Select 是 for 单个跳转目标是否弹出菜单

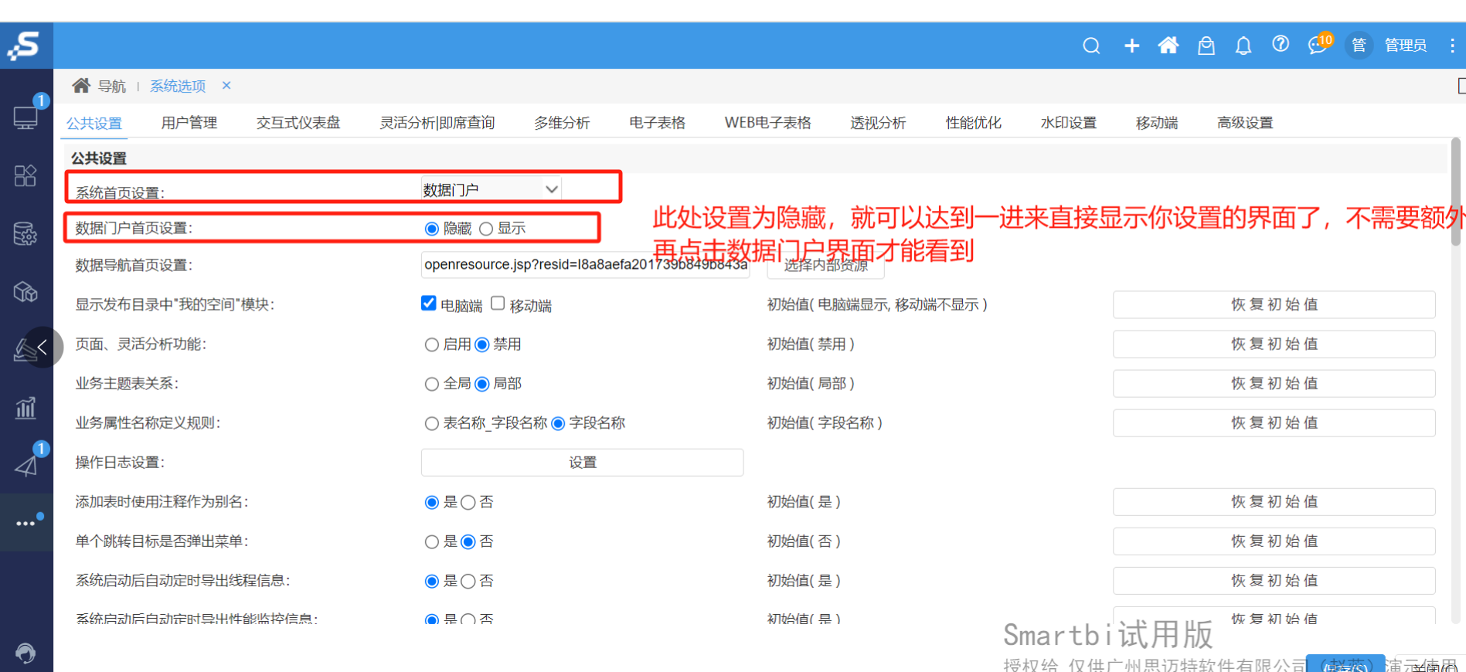tap(432, 542)
